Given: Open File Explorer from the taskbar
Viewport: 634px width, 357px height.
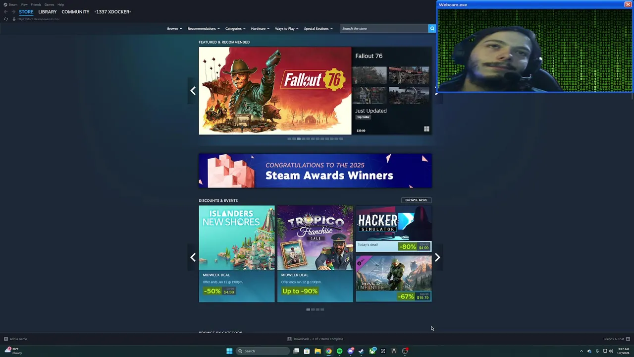Looking at the screenshot, I should [317, 351].
